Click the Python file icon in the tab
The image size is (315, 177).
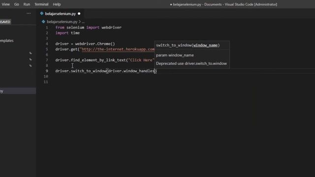[x=42, y=13]
